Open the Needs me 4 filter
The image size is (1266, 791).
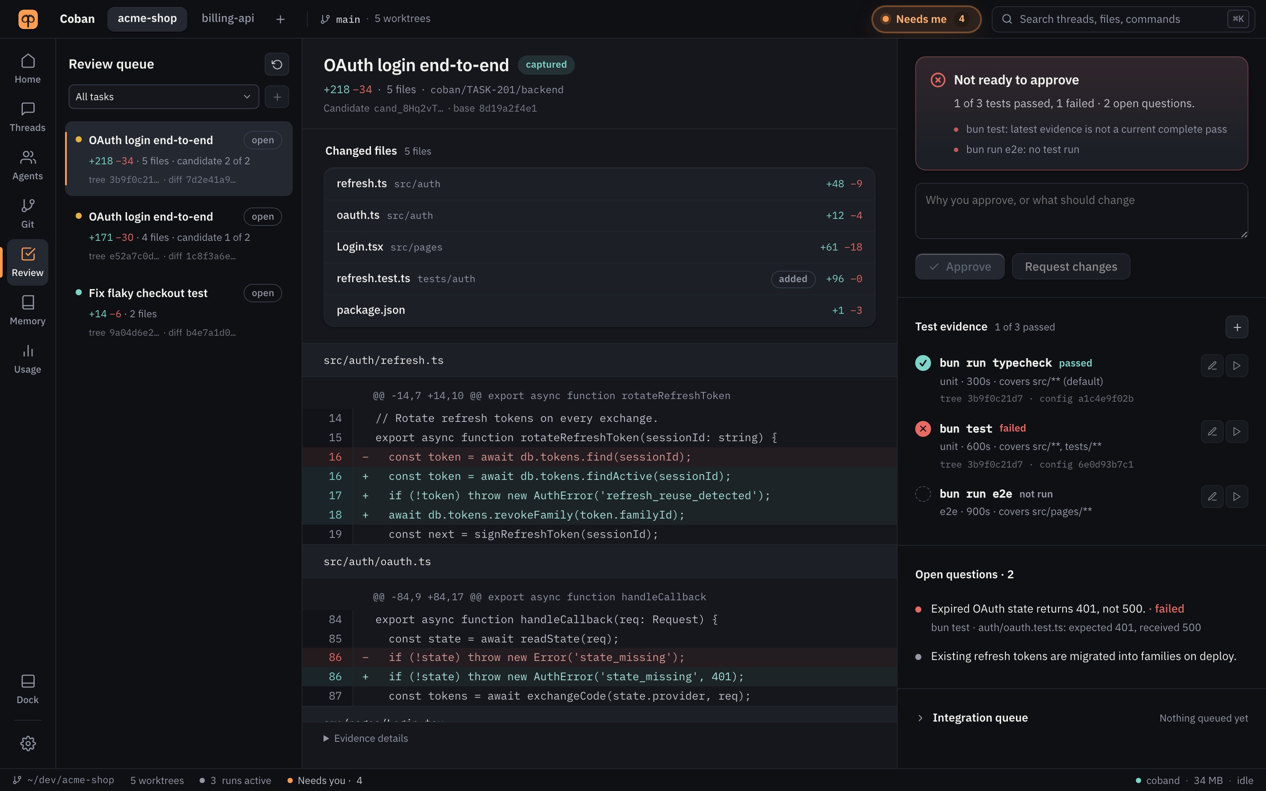coord(926,19)
